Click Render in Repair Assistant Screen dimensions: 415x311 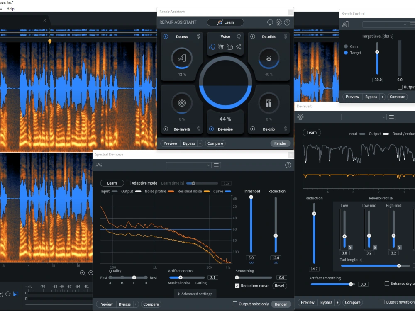click(280, 143)
